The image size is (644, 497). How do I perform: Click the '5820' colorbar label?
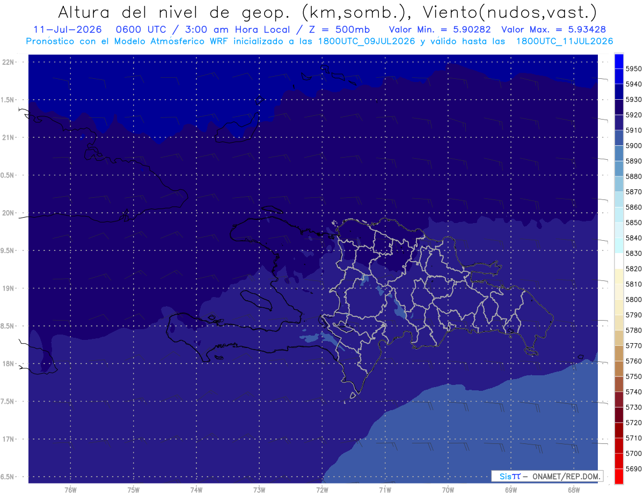(634, 269)
